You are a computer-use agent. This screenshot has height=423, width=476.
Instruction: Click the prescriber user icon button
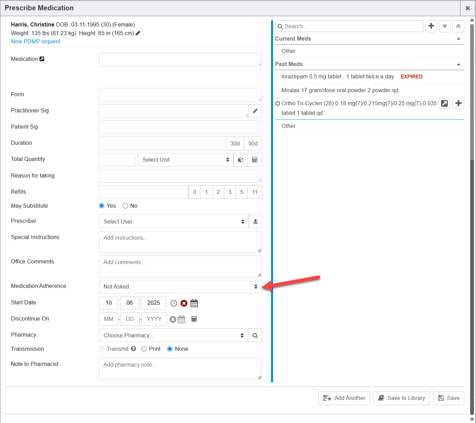pyautogui.click(x=255, y=222)
